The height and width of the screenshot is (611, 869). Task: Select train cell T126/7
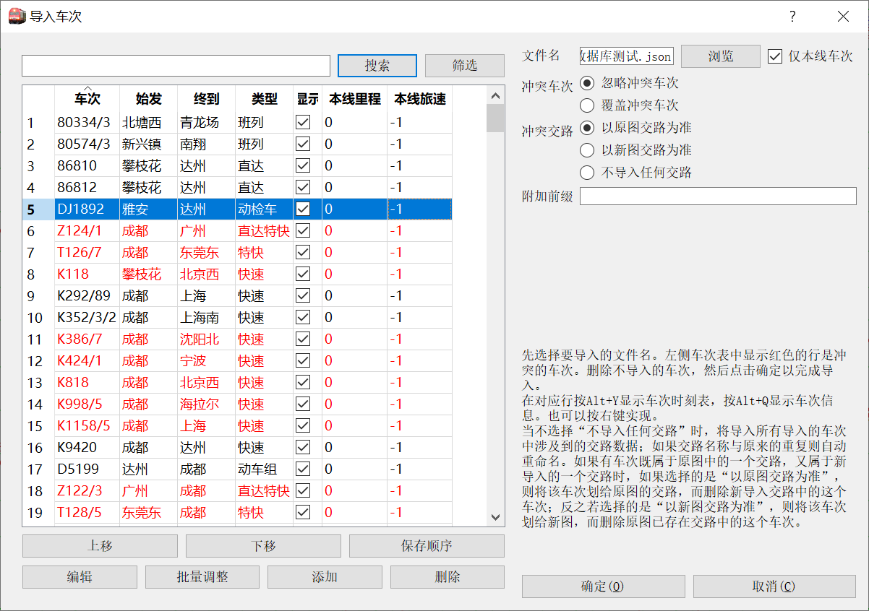(x=87, y=253)
